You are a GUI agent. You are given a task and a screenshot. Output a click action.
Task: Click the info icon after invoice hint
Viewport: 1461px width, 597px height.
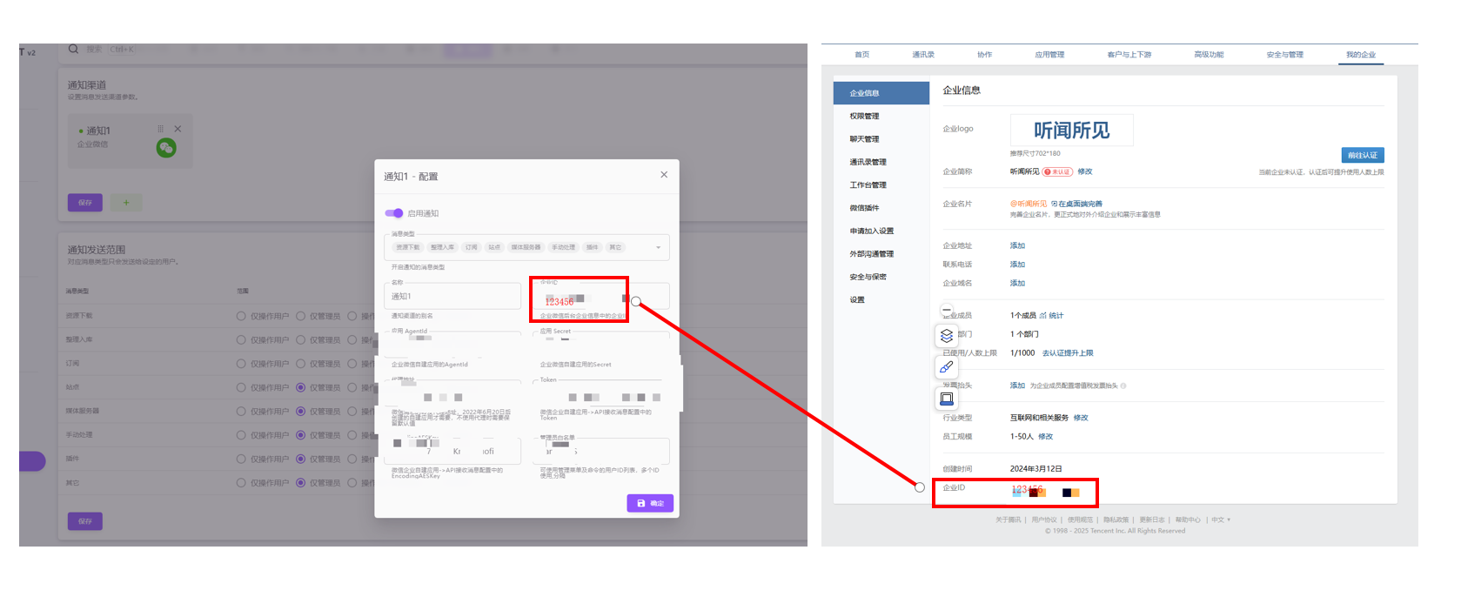(1123, 386)
